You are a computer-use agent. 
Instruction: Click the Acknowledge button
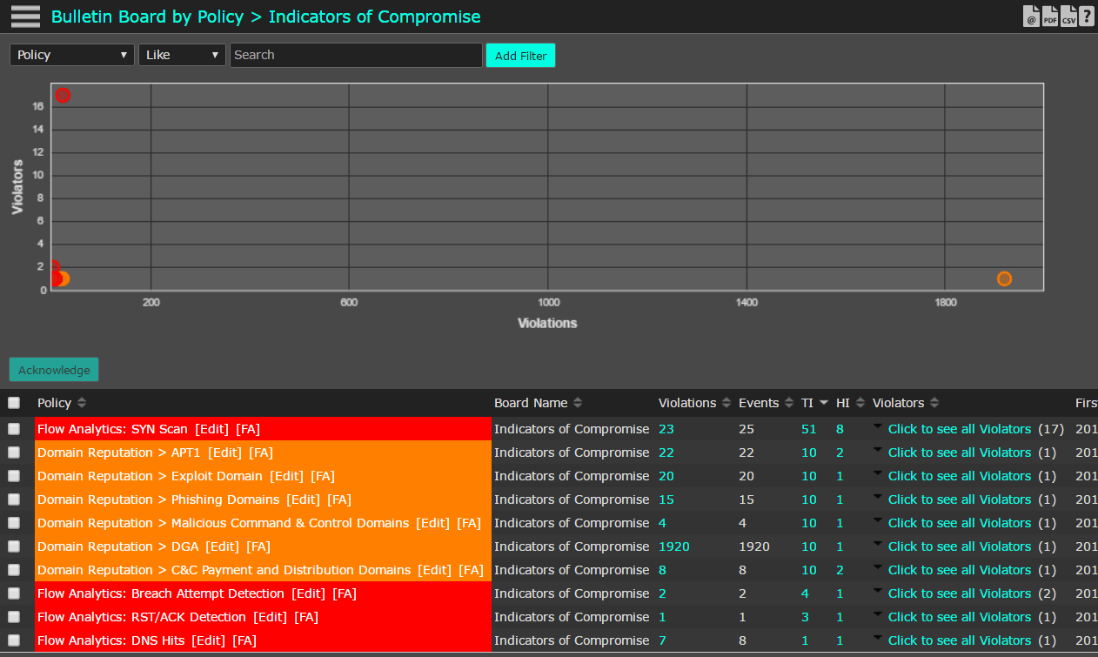click(54, 370)
